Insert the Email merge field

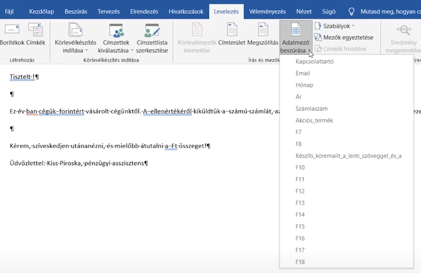(303, 73)
